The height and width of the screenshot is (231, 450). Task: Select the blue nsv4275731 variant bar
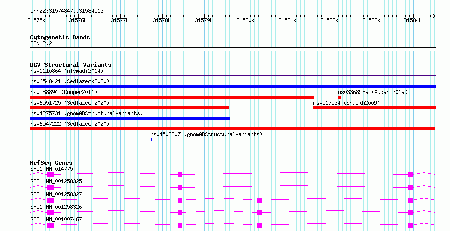pos(130,118)
